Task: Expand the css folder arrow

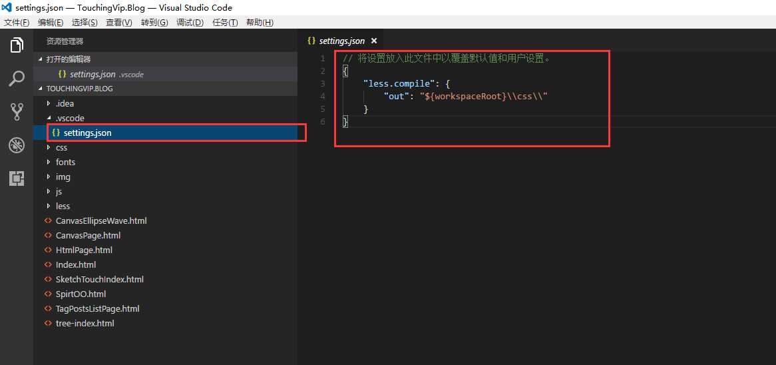Action: tap(49, 148)
